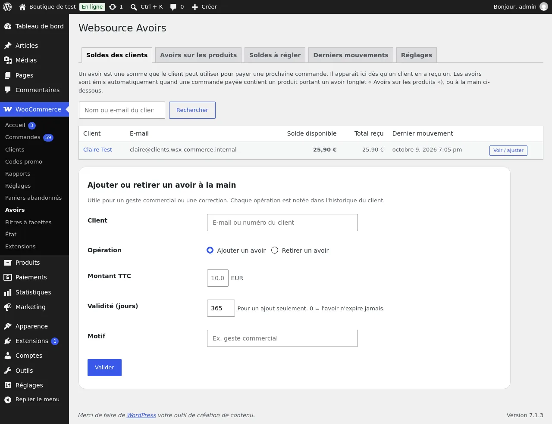Click the WordPress logo icon

tap(7, 7)
